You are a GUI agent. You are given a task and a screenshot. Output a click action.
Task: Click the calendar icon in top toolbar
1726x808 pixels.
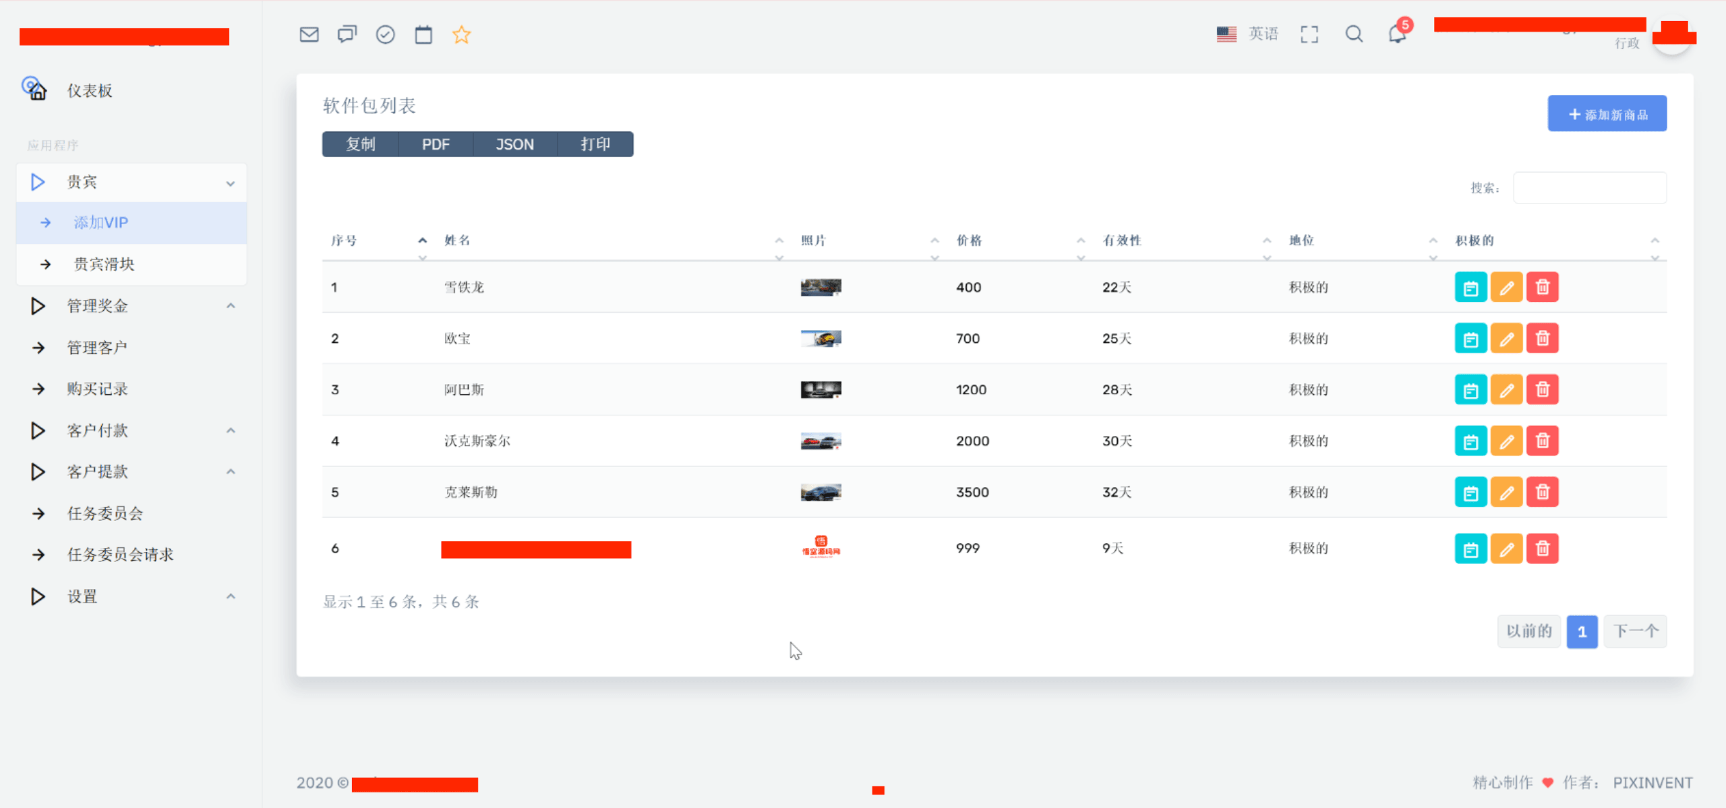(423, 34)
